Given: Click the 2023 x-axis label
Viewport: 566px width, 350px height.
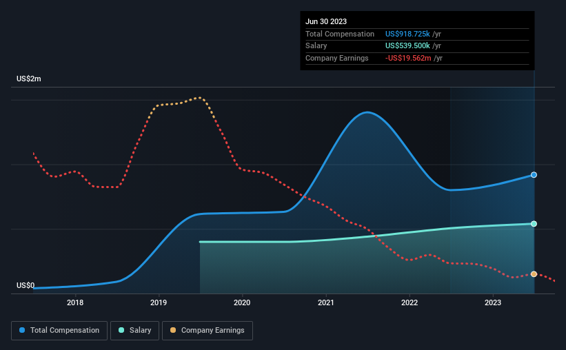Looking at the screenshot, I should 493,302.
